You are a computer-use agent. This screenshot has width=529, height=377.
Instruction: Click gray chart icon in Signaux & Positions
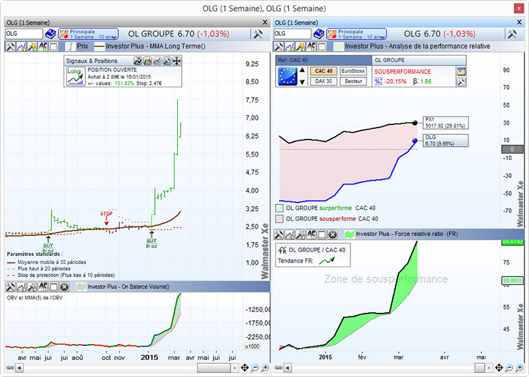[157, 61]
